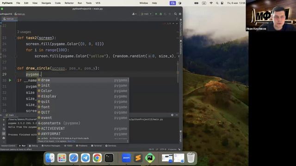Image resolution: width=296 pixels, height=166 pixels.
Task: Open Telegram from the Dock
Action: 85,158
